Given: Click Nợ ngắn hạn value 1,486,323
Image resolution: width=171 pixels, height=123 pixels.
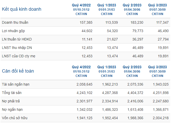Looking at the screenshot, I should click(x=110, y=110).
